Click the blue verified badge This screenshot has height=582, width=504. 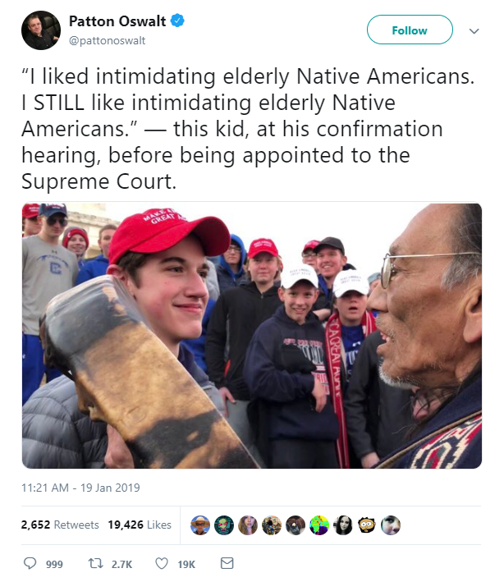177,21
